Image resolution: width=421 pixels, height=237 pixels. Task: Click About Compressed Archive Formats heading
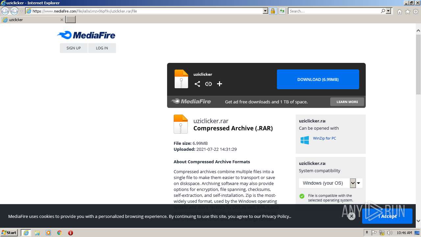pos(212,162)
